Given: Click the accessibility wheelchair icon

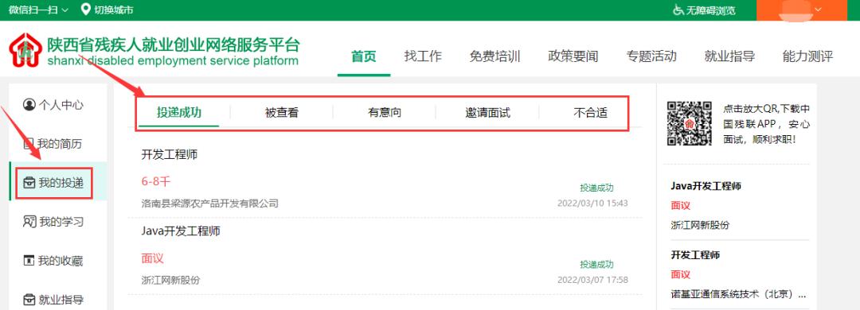Looking at the screenshot, I should [678, 10].
